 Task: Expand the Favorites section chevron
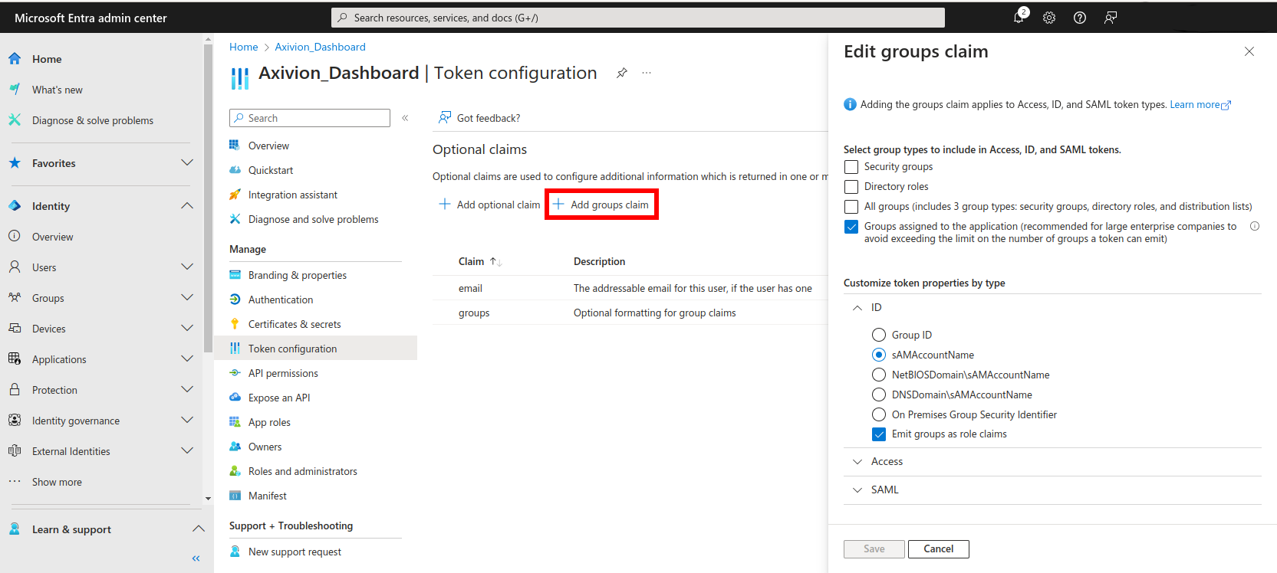point(187,162)
